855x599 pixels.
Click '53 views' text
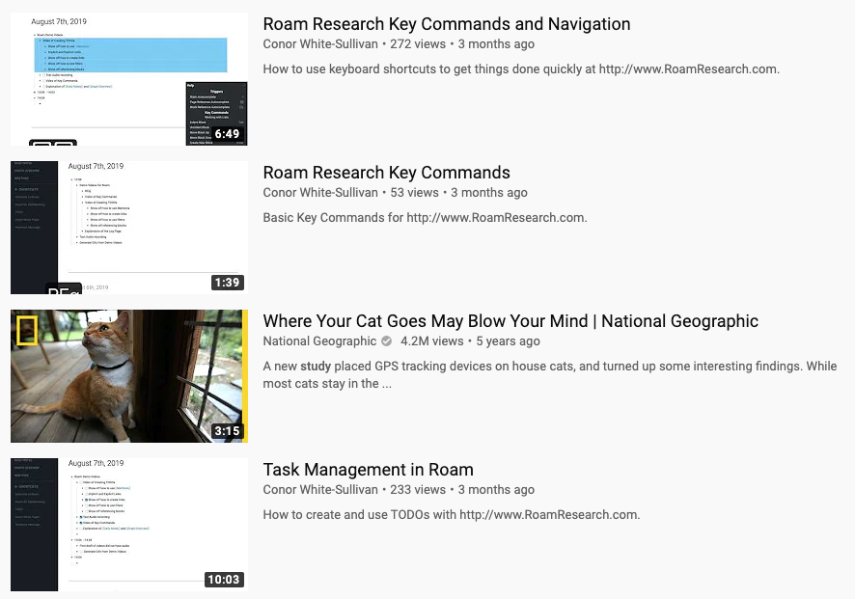(414, 192)
